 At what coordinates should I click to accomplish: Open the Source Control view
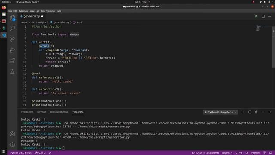click(12, 39)
